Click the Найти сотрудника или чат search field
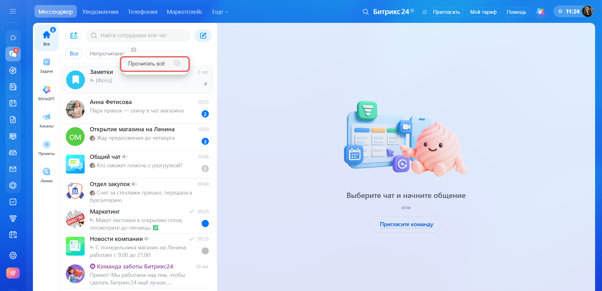 click(x=138, y=36)
